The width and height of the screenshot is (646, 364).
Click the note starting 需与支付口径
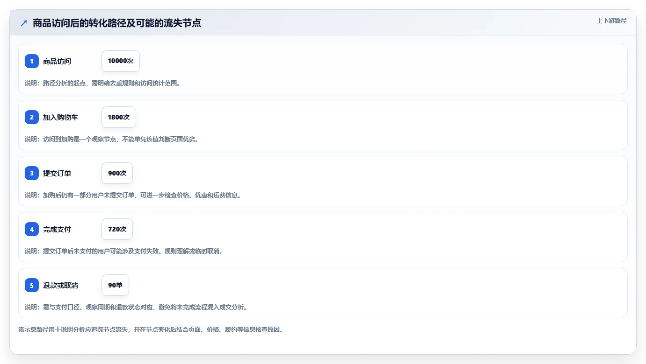click(x=136, y=307)
